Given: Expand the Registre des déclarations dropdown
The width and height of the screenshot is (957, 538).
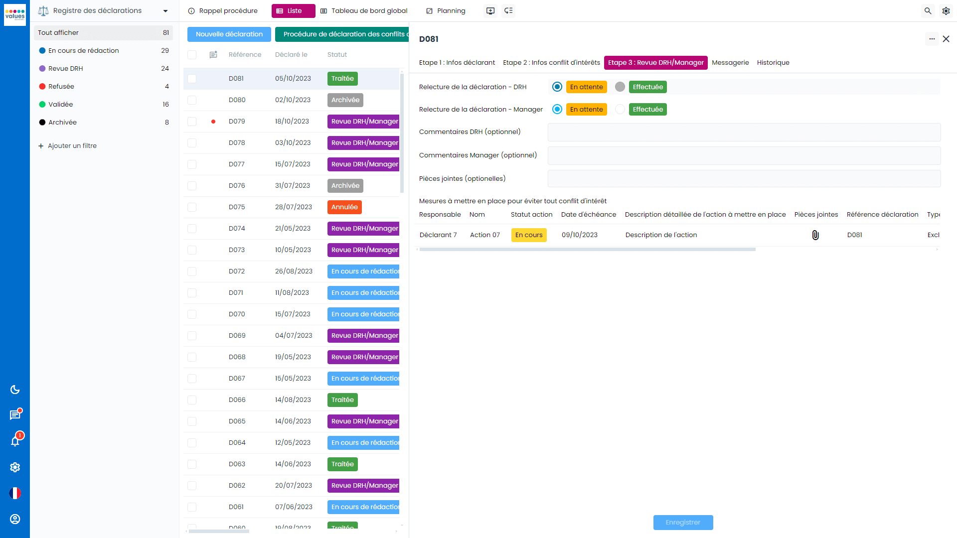Looking at the screenshot, I should click(x=165, y=10).
